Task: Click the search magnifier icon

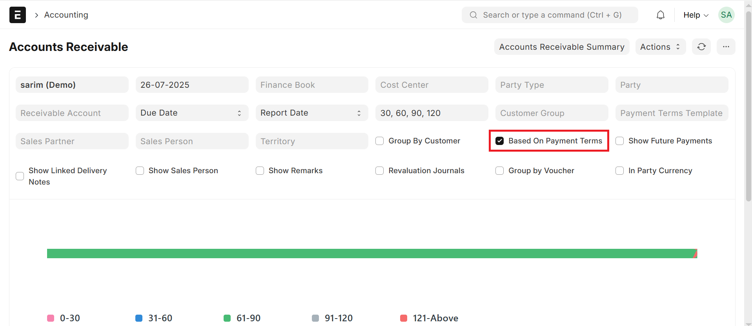Action: pos(473,15)
